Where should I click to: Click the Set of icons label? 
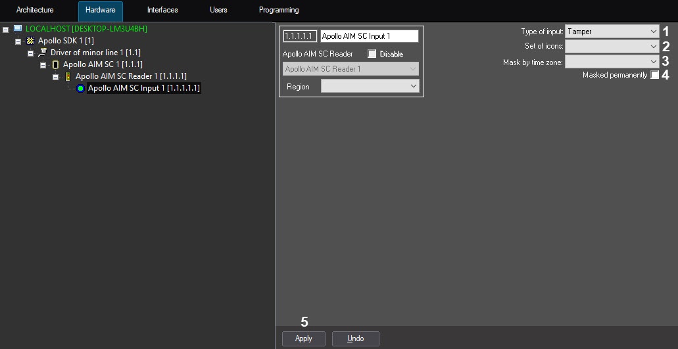point(544,46)
